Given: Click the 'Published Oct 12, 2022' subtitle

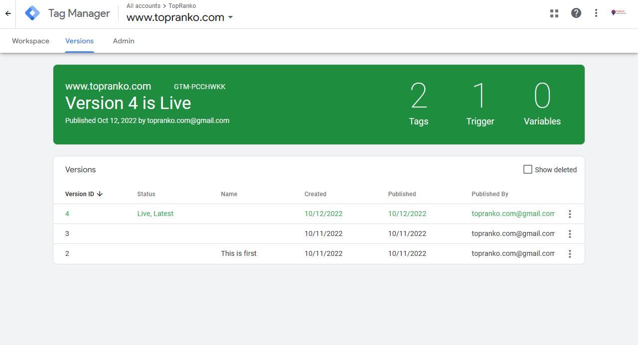Looking at the screenshot, I should tap(147, 120).
